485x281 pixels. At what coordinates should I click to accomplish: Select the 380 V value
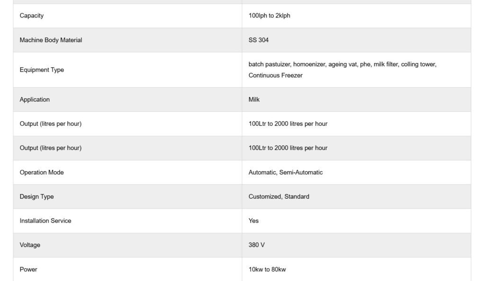(x=257, y=245)
